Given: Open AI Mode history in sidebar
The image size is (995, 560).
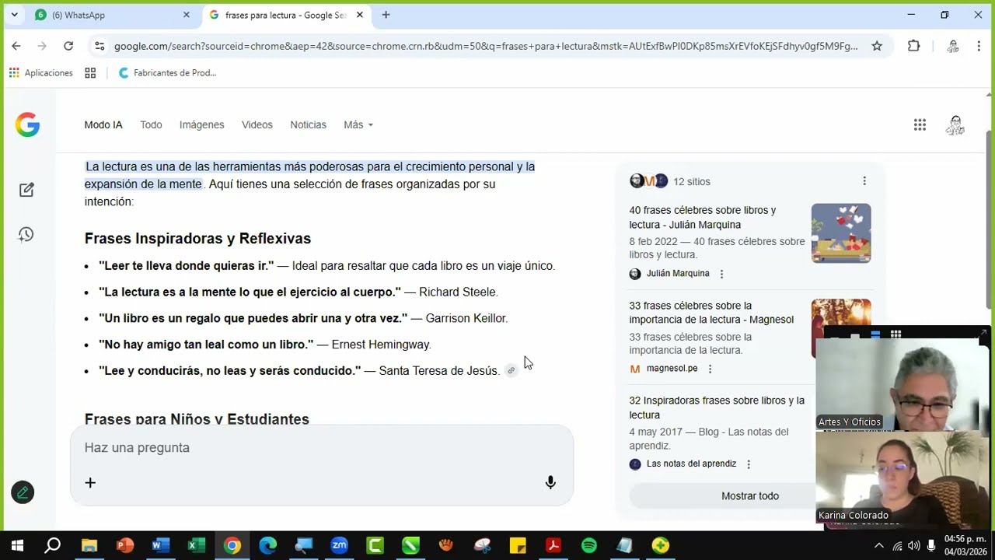Looking at the screenshot, I should tap(26, 234).
